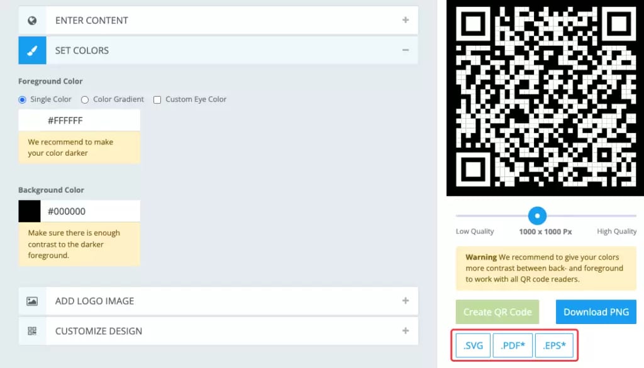The height and width of the screenshot is (368, 644).
Task: Open the white foreground color swatch
Action: coord(29,120)
